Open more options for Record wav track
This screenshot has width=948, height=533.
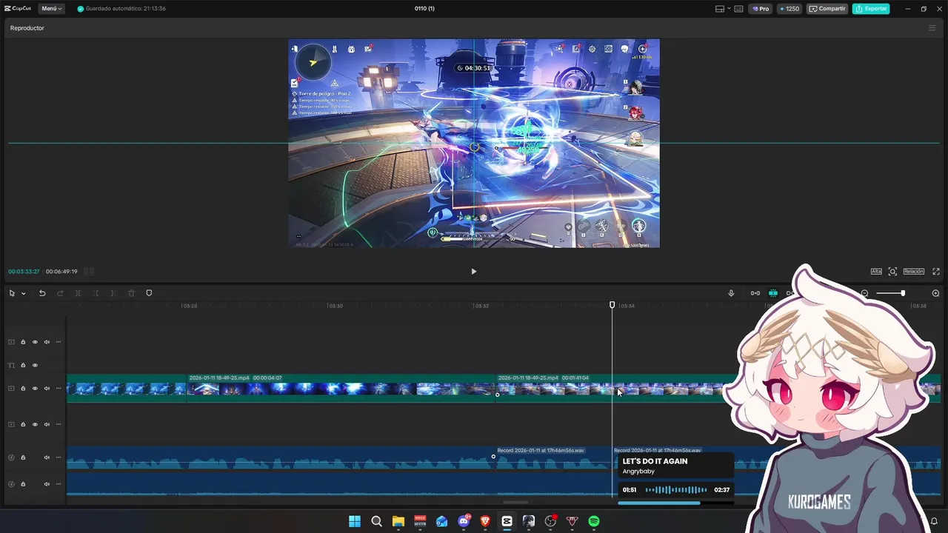coord(59,457)
